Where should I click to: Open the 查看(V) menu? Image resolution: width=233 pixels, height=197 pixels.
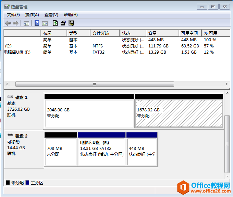pos(51,15)
